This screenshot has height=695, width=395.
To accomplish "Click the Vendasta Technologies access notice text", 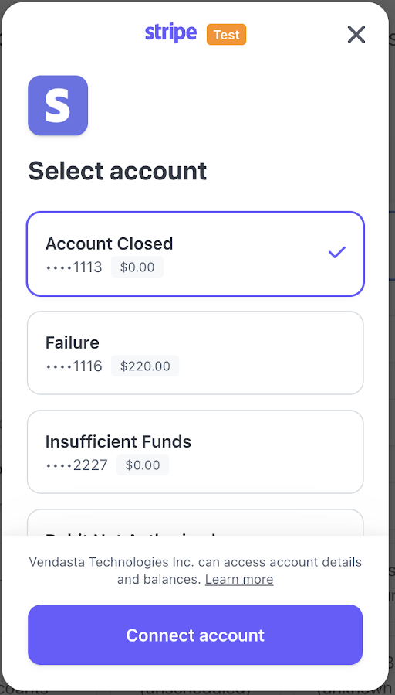I will 195,571.
